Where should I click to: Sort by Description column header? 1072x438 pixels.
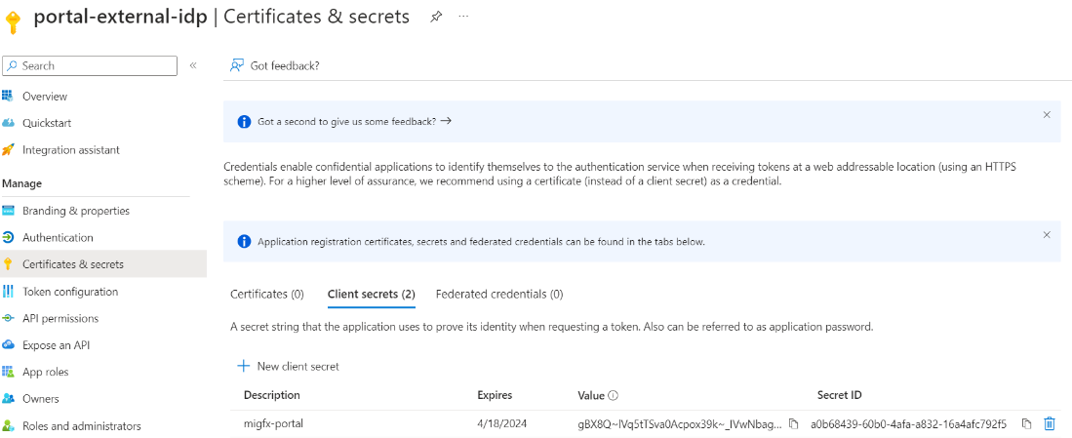point(271,395)
